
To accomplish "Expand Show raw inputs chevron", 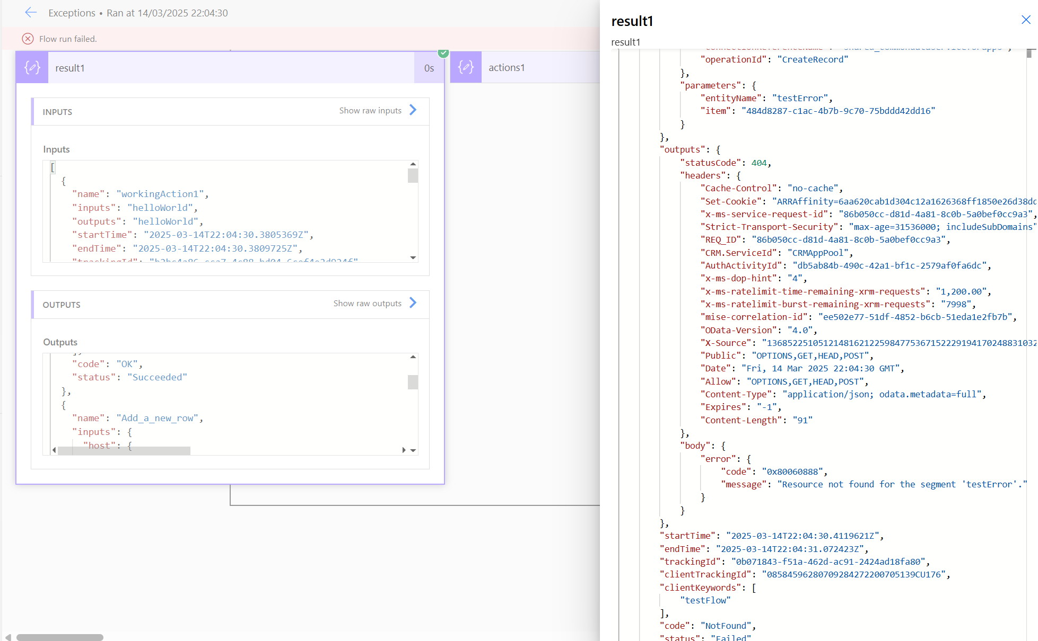I will 413,110.
